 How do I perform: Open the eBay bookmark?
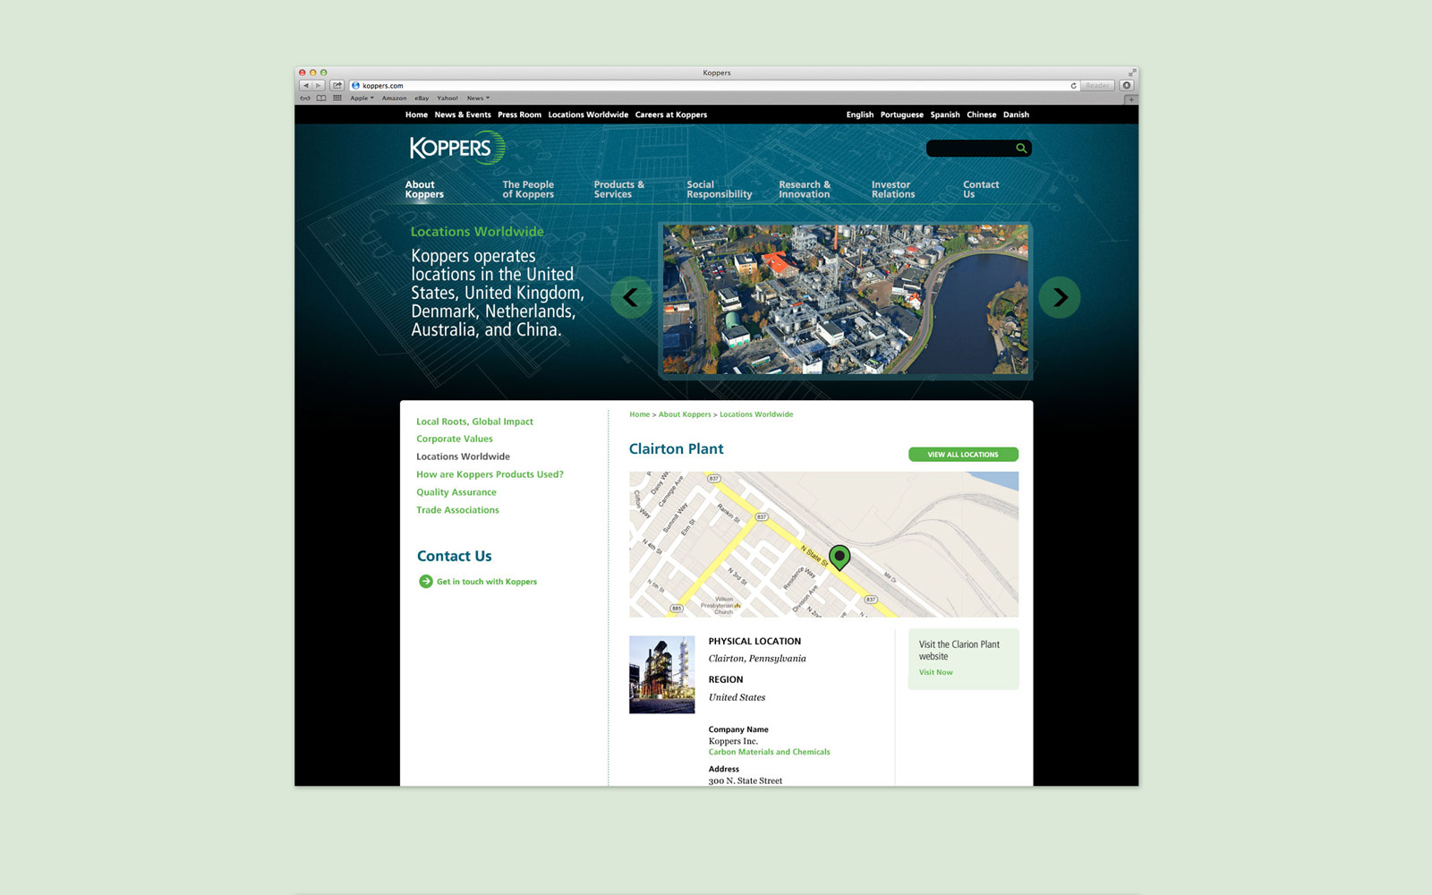pos(422,98)
